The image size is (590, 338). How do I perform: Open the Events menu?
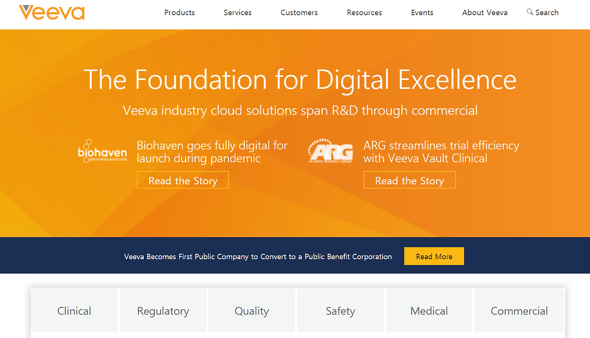pyautogui.click(x=422, y=12)
